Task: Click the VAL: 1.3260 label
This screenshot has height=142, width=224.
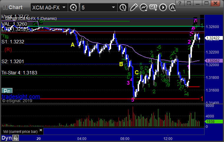Action: (x=14, y=24)
